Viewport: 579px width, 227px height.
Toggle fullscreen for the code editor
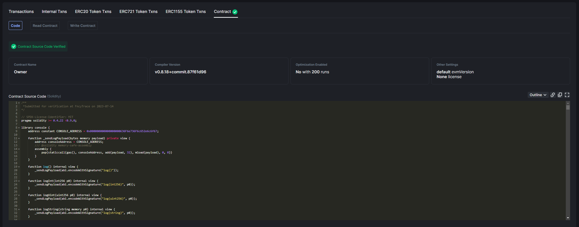[567, 95]
